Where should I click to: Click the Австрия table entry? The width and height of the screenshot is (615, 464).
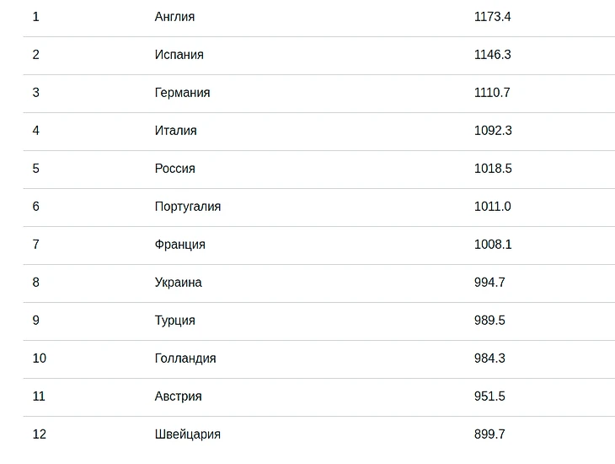coord(178,397)
